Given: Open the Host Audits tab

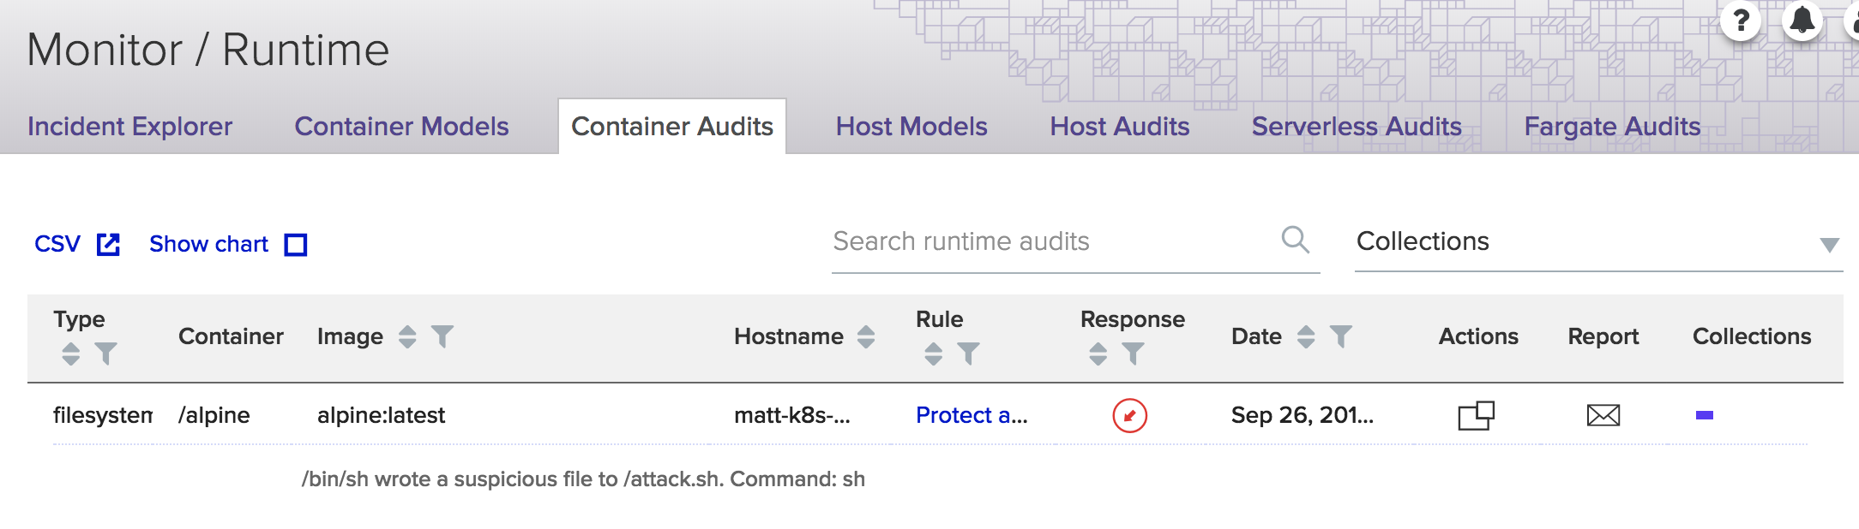Looking at the screenshot, I should pyautogui.click(x=1119, y=127).
